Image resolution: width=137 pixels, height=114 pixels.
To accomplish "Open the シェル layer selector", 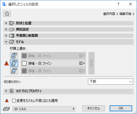I will tap(44, 109).
